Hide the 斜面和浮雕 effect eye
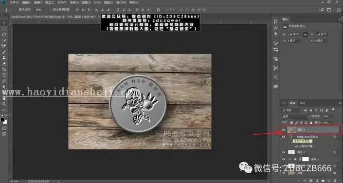Screen dimensions: 343x183 [x=297, y=146]
